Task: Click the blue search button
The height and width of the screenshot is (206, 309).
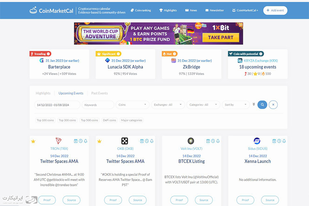Action: (x=262, y=105)
